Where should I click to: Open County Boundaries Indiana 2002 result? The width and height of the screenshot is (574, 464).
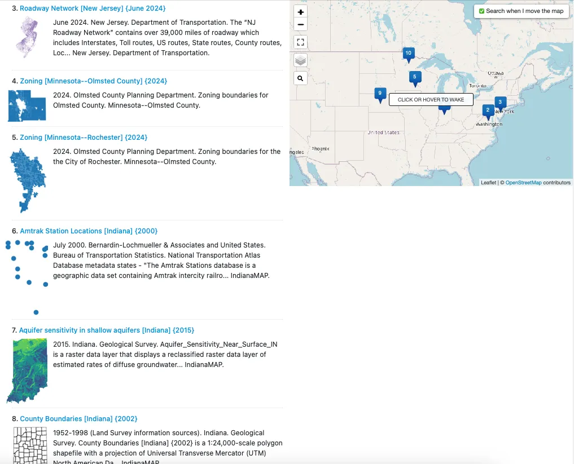pyautogui.click(x=78, y=419)
